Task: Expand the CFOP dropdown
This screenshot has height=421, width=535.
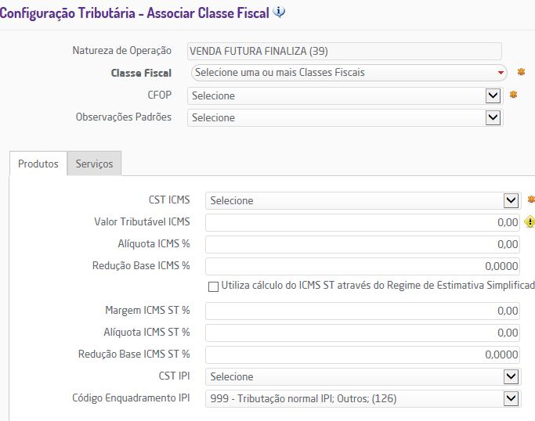Action: tap(493, 95)
